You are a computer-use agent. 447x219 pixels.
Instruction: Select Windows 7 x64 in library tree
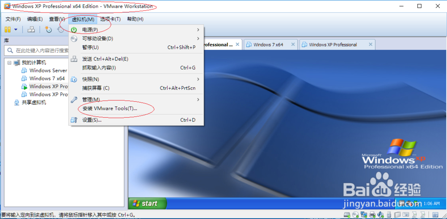47,79
